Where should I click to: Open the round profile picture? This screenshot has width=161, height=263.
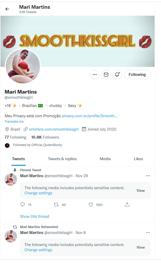coord(23,66)
